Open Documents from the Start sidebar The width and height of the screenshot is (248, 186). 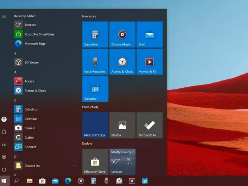[x=4, y=132]
